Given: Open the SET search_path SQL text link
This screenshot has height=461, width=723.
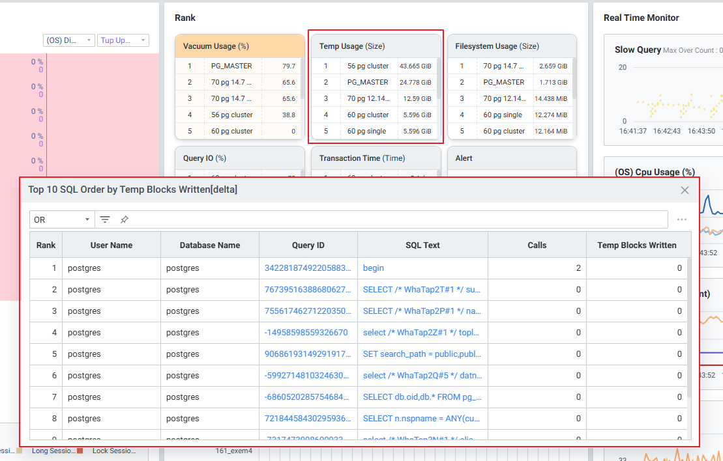Looking at the screenshot, I should pyautogui.click(x=422, y=354).
